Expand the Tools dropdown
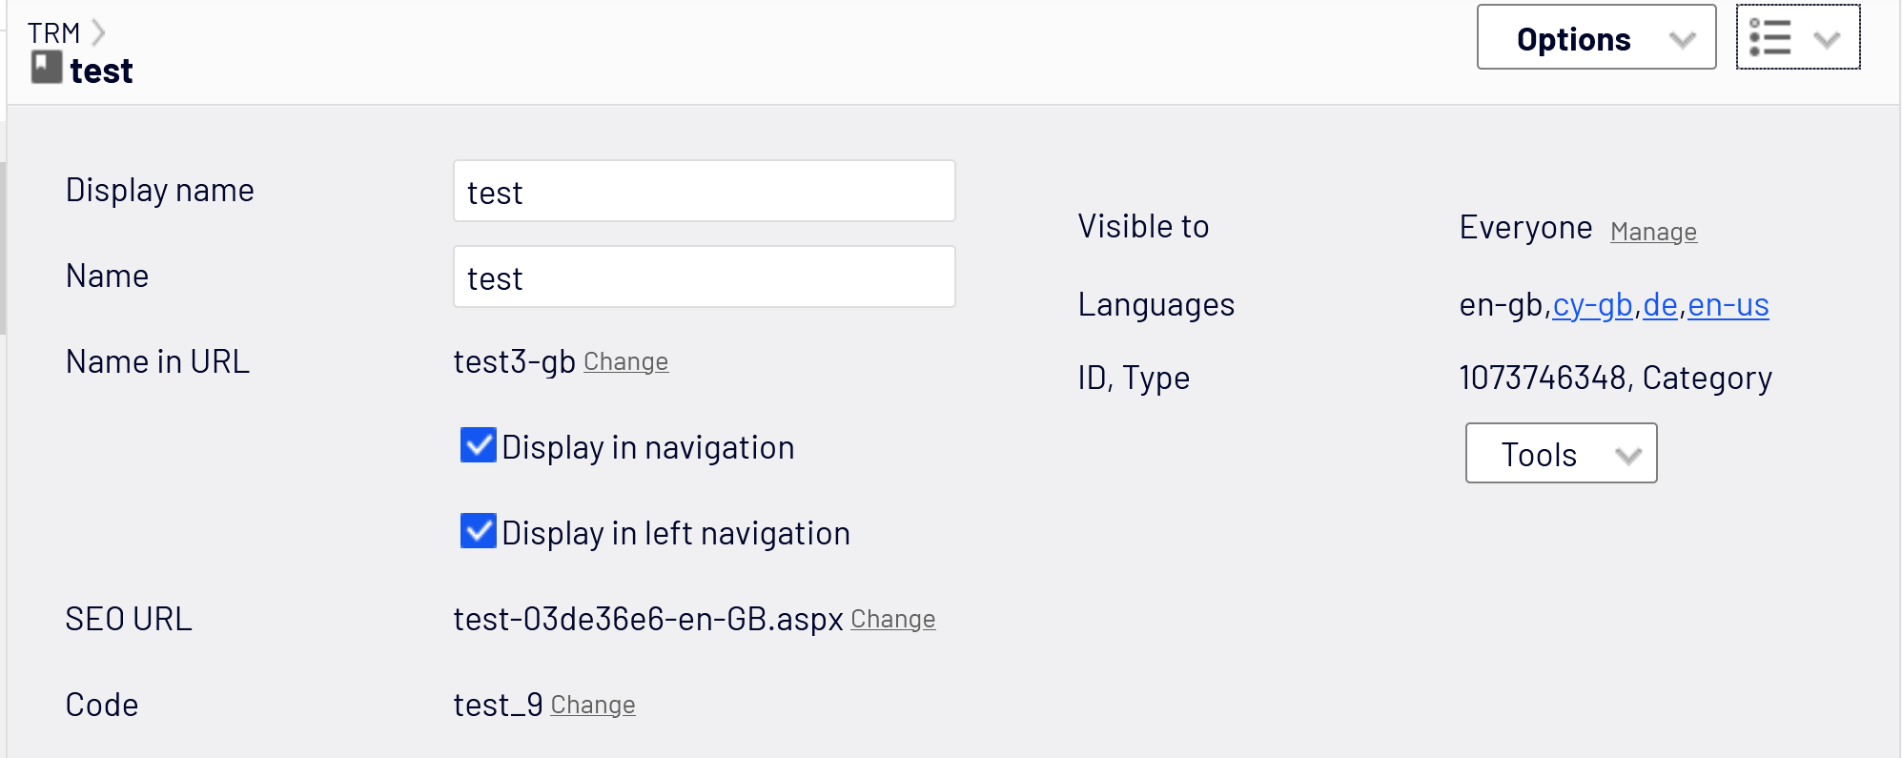The width and height of the screenshot is (1902, 758). click(1561, 454)
